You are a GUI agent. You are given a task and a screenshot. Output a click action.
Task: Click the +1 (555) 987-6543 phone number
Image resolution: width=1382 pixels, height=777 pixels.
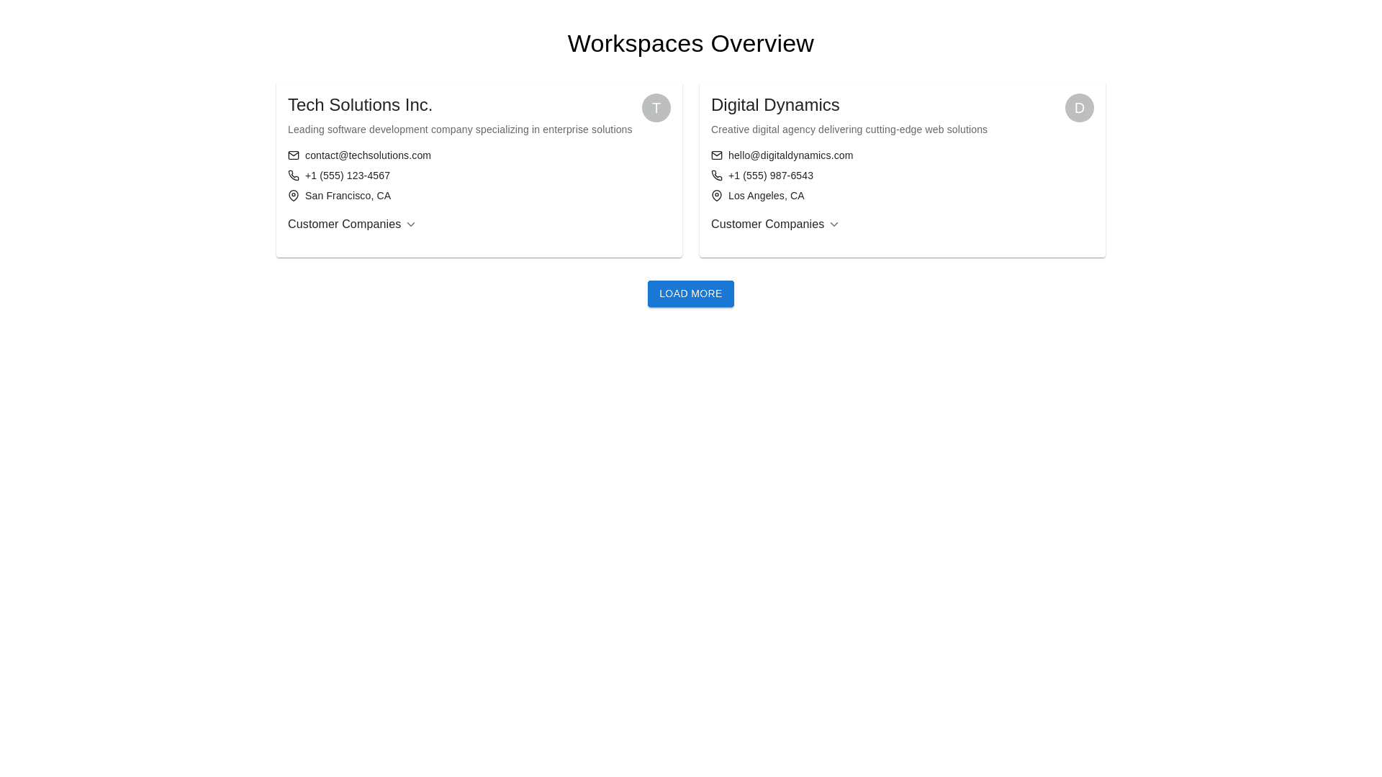771,176
